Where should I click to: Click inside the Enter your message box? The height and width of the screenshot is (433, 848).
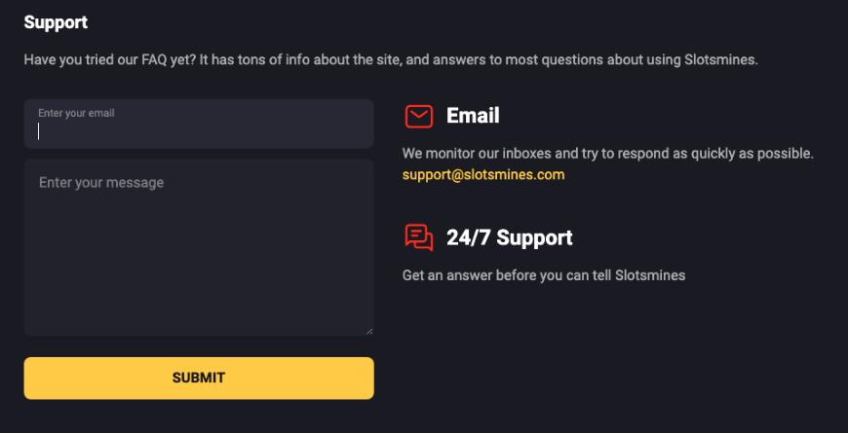(x=199, y=247)
